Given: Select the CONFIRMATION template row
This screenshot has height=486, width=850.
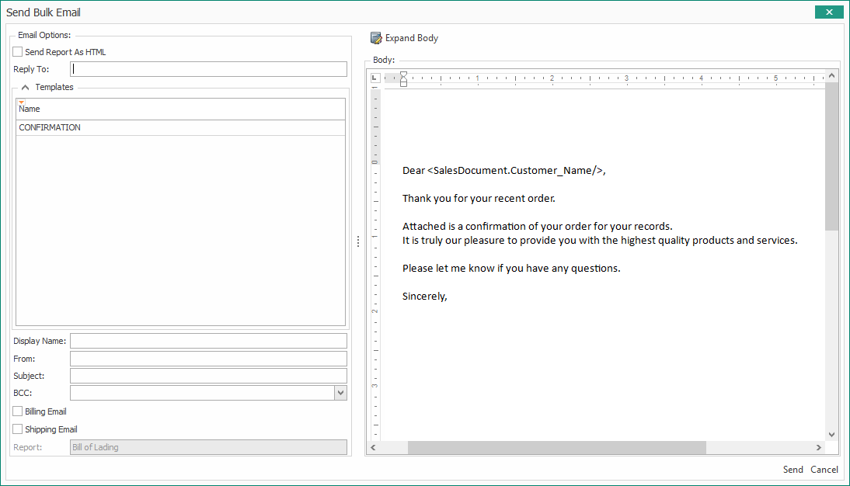Looking at the screenshot, I should tap(180, 128).
